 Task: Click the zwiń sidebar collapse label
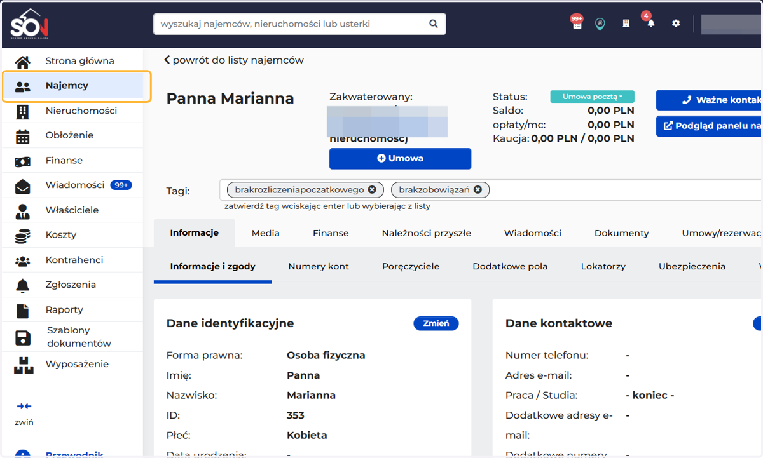[x=24, y=422]
